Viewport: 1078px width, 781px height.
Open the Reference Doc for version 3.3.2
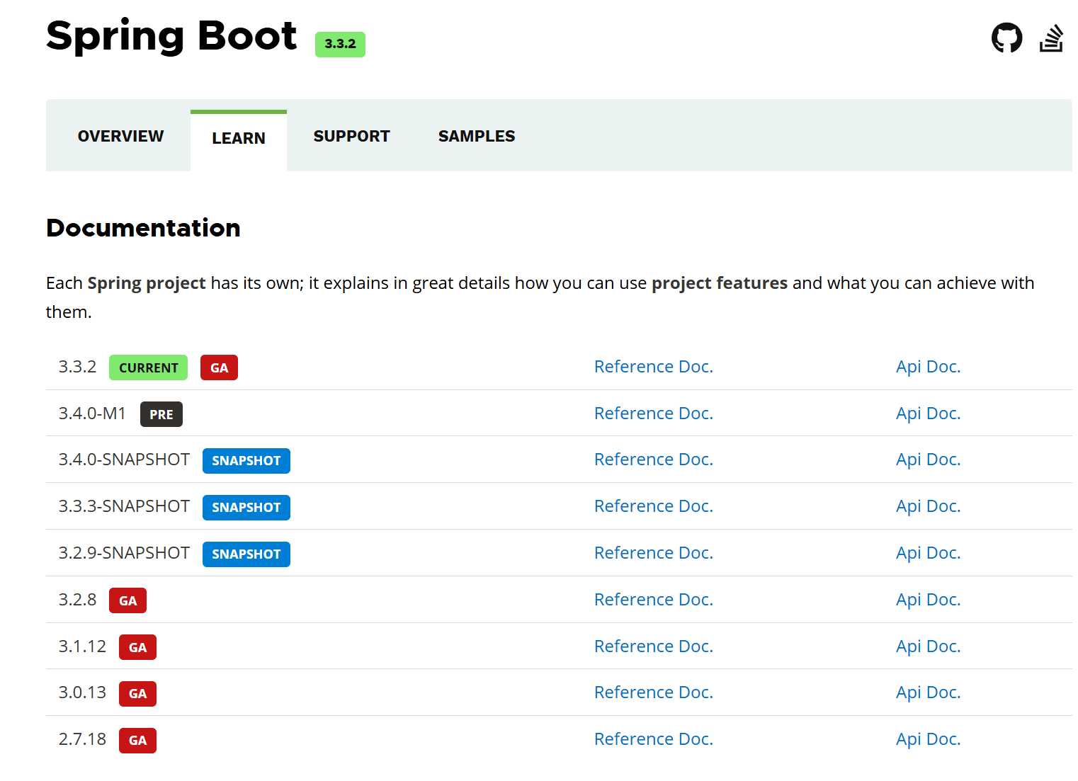coord(653,367)
